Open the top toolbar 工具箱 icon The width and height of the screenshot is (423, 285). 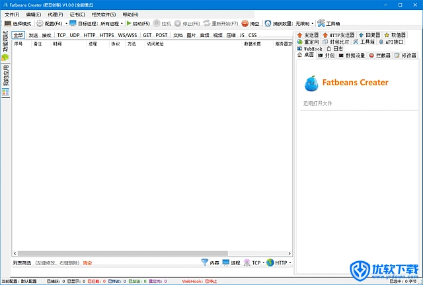click(321, 24)
